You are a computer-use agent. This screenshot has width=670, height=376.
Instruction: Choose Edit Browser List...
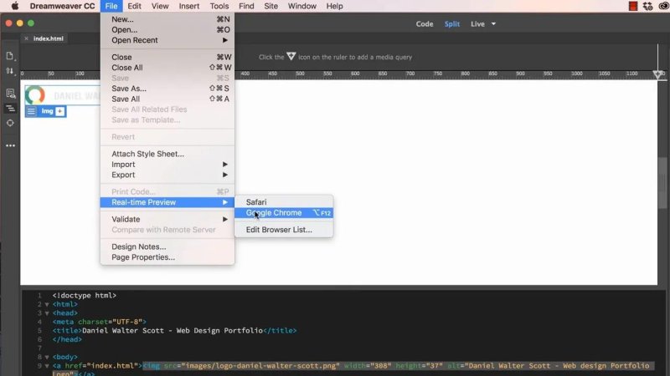point(284,230)
